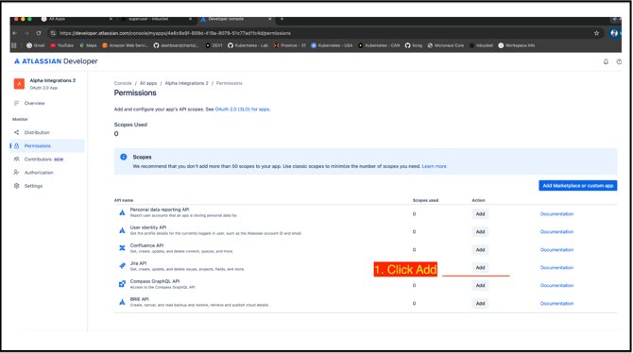Screen dimensions: 633x353
Task: Click the User identity API icon
Action: click(x=122, y=230)
